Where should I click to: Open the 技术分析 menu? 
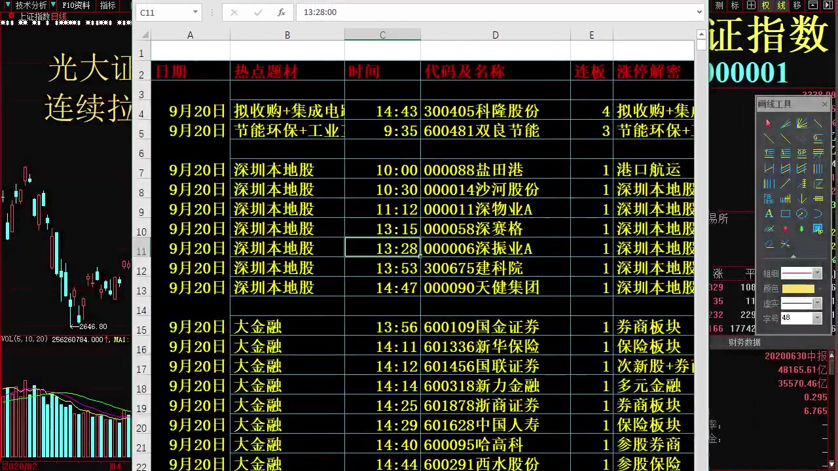pyautogui.click(x=31, y=5)
